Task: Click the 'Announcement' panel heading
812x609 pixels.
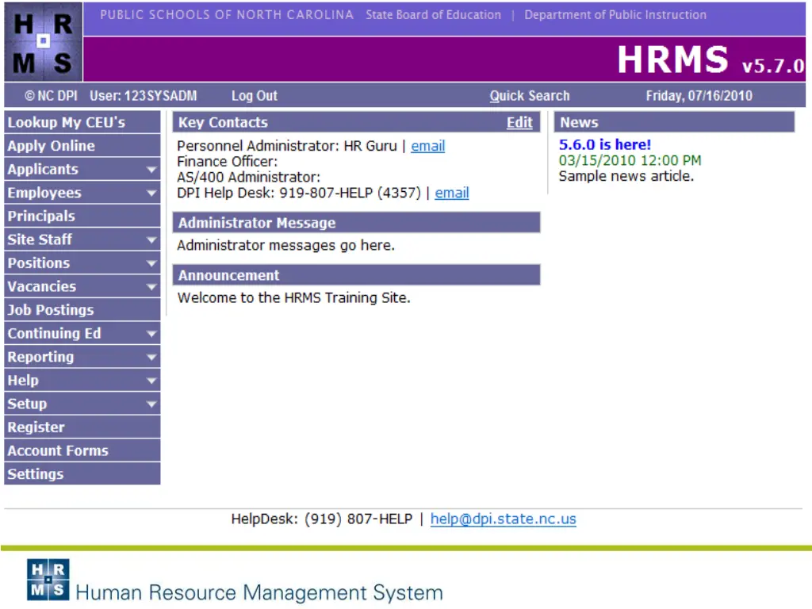Action: pos(228,275)
